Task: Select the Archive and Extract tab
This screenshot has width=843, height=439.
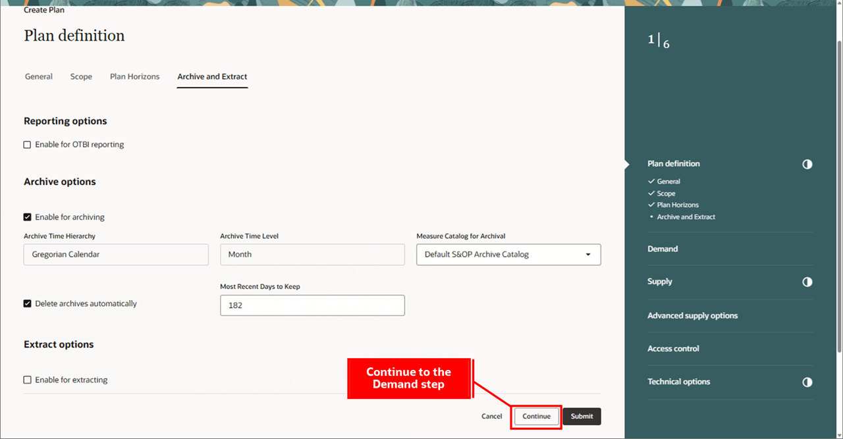Action: (212, 76)
